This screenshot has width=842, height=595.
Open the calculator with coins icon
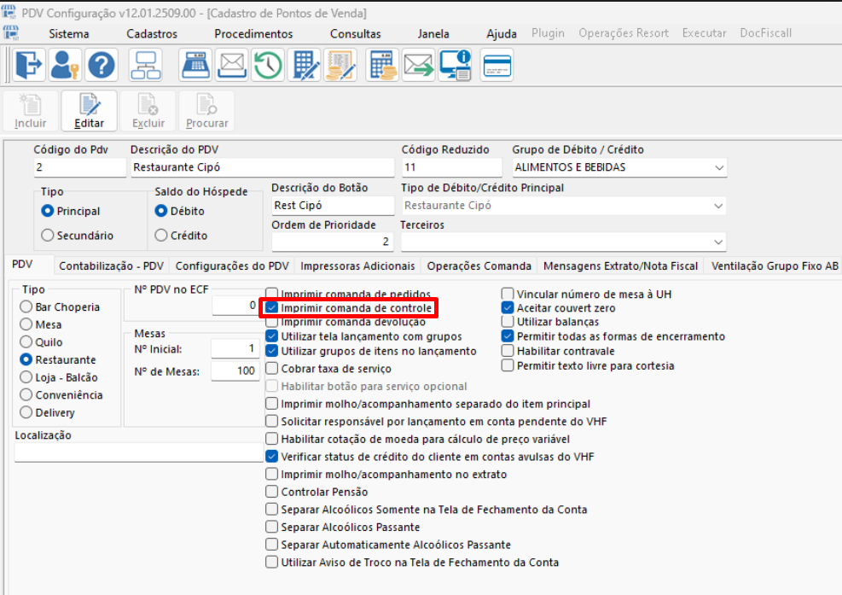(x=382, y=65)
